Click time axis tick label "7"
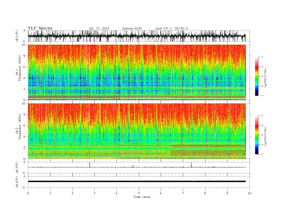The height and width of the screenshot is (217, 281). click(x=183, y=193)
